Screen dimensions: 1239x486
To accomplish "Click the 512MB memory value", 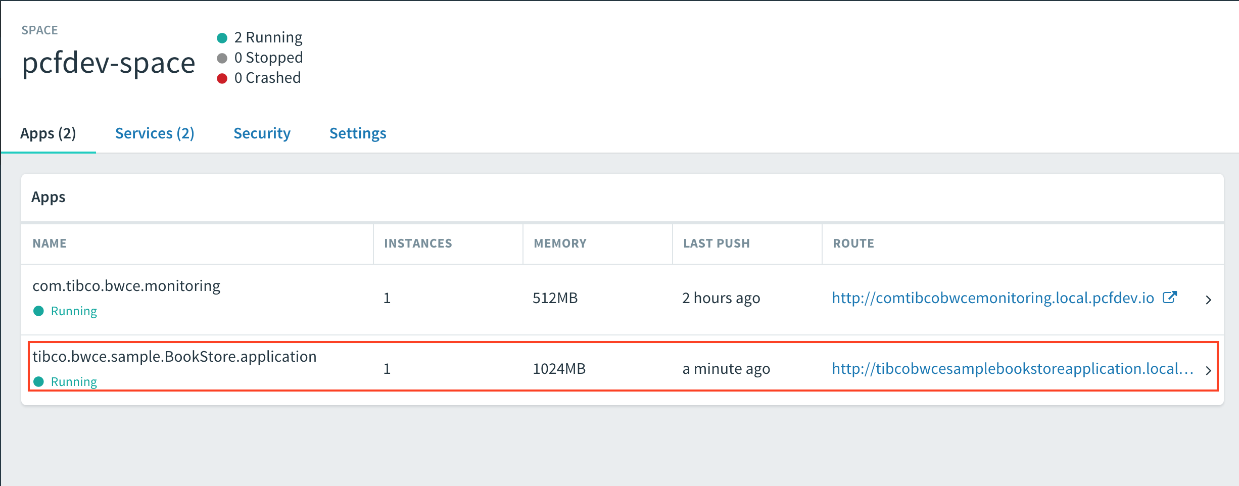I will pos(555,298).
